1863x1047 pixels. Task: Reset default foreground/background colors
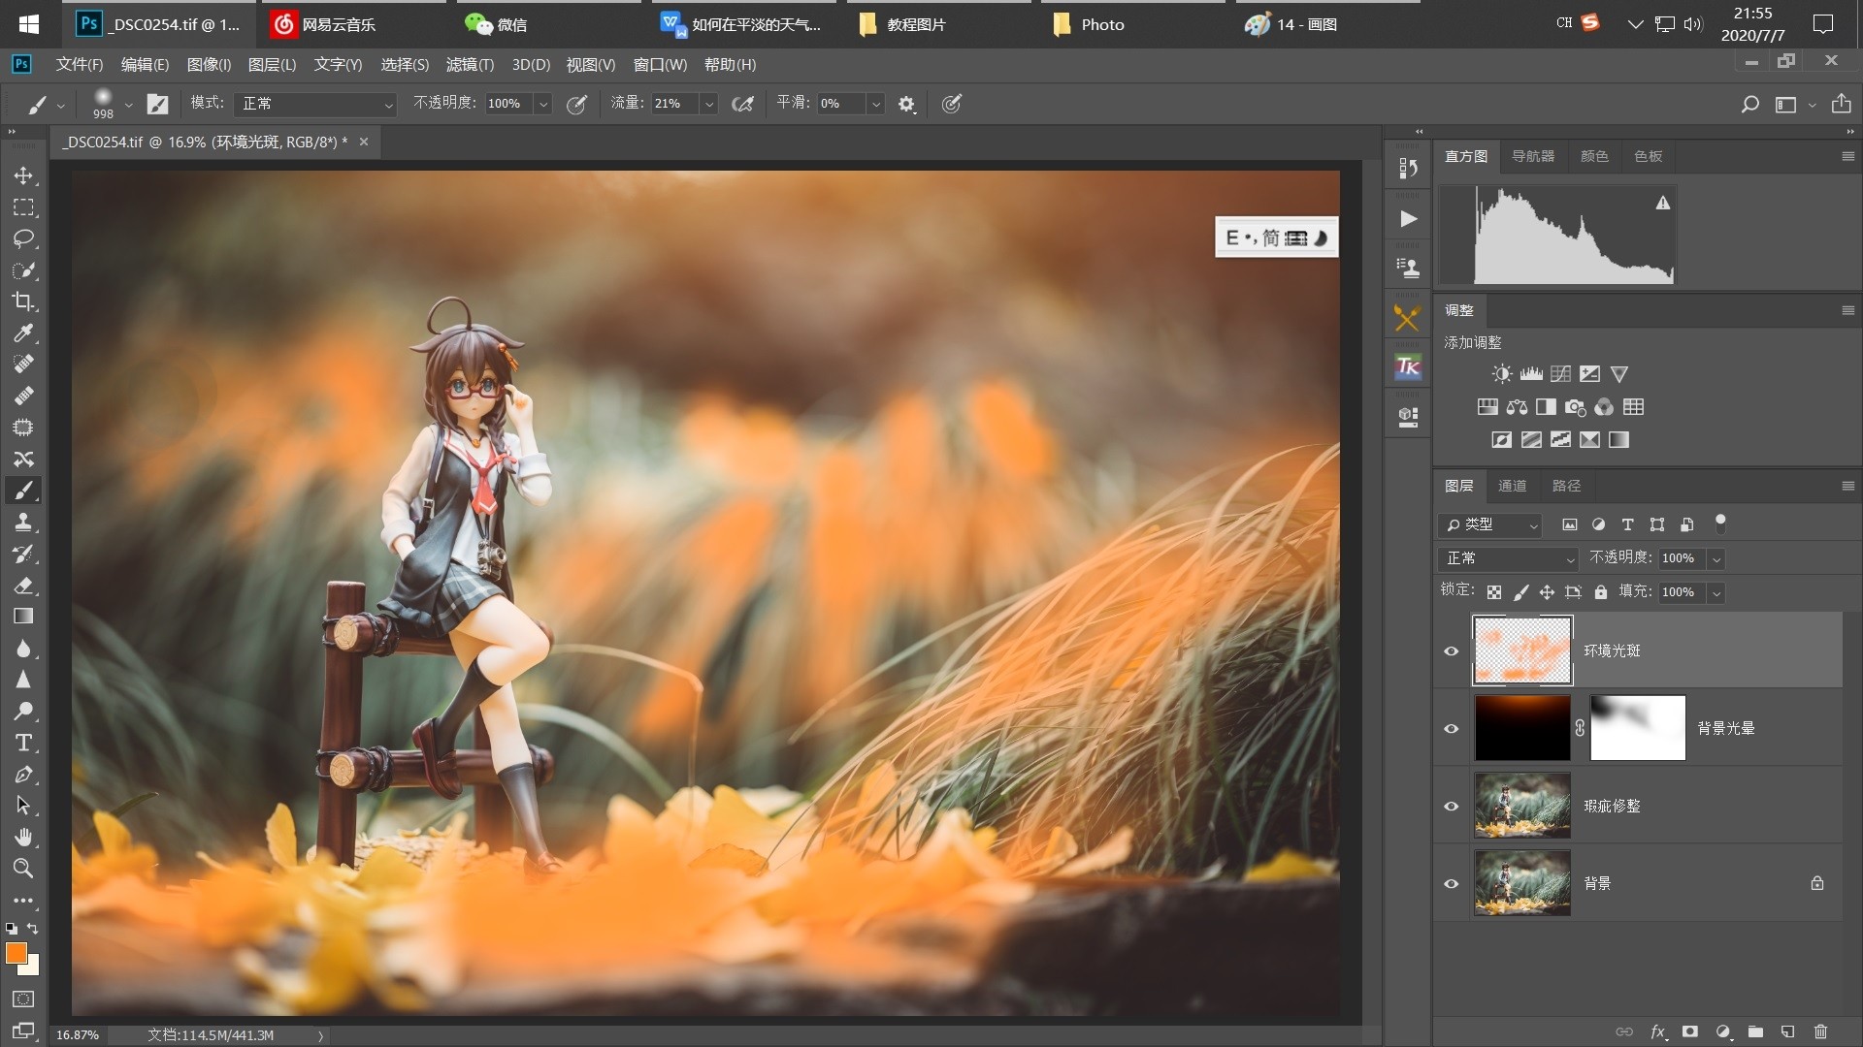tap(12, 929)
